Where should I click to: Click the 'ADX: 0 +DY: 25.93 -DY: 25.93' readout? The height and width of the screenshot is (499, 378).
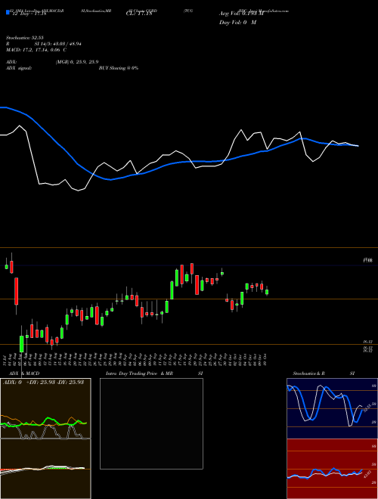pyautogui.click(x=43, y=382)
